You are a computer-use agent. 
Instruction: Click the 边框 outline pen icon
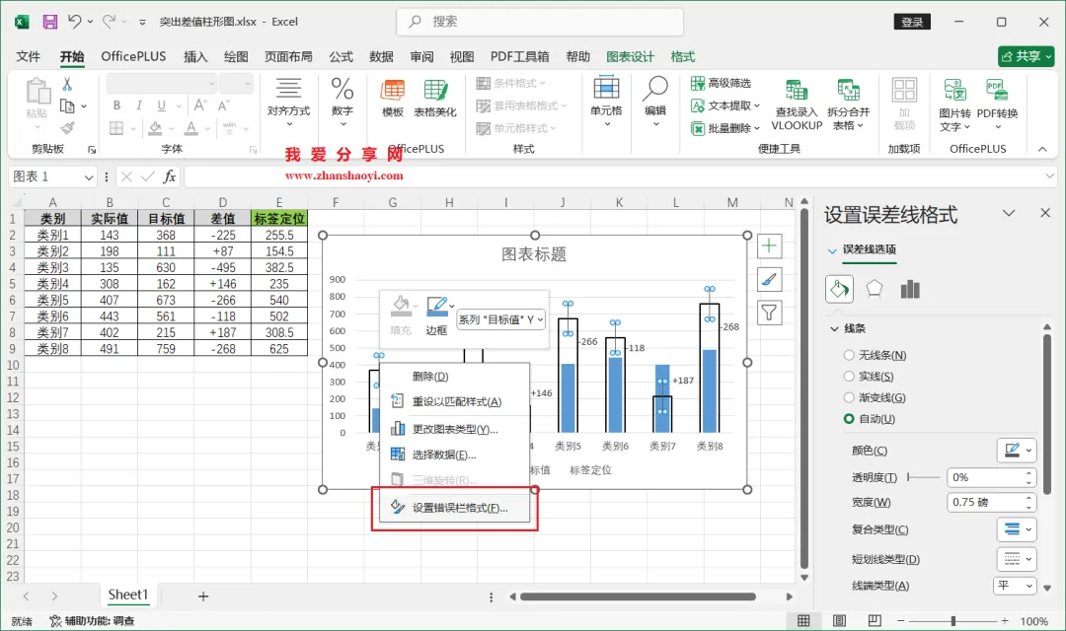(436, 307)
